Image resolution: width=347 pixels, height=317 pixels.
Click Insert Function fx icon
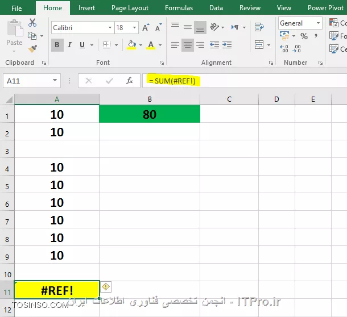click(130, 81)
